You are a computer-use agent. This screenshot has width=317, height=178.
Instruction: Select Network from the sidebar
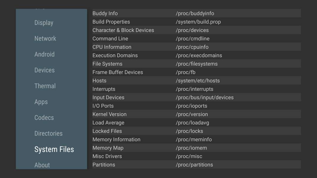point(45,39)
